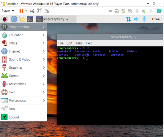Open the Office menu category

[x=24, y=43]
